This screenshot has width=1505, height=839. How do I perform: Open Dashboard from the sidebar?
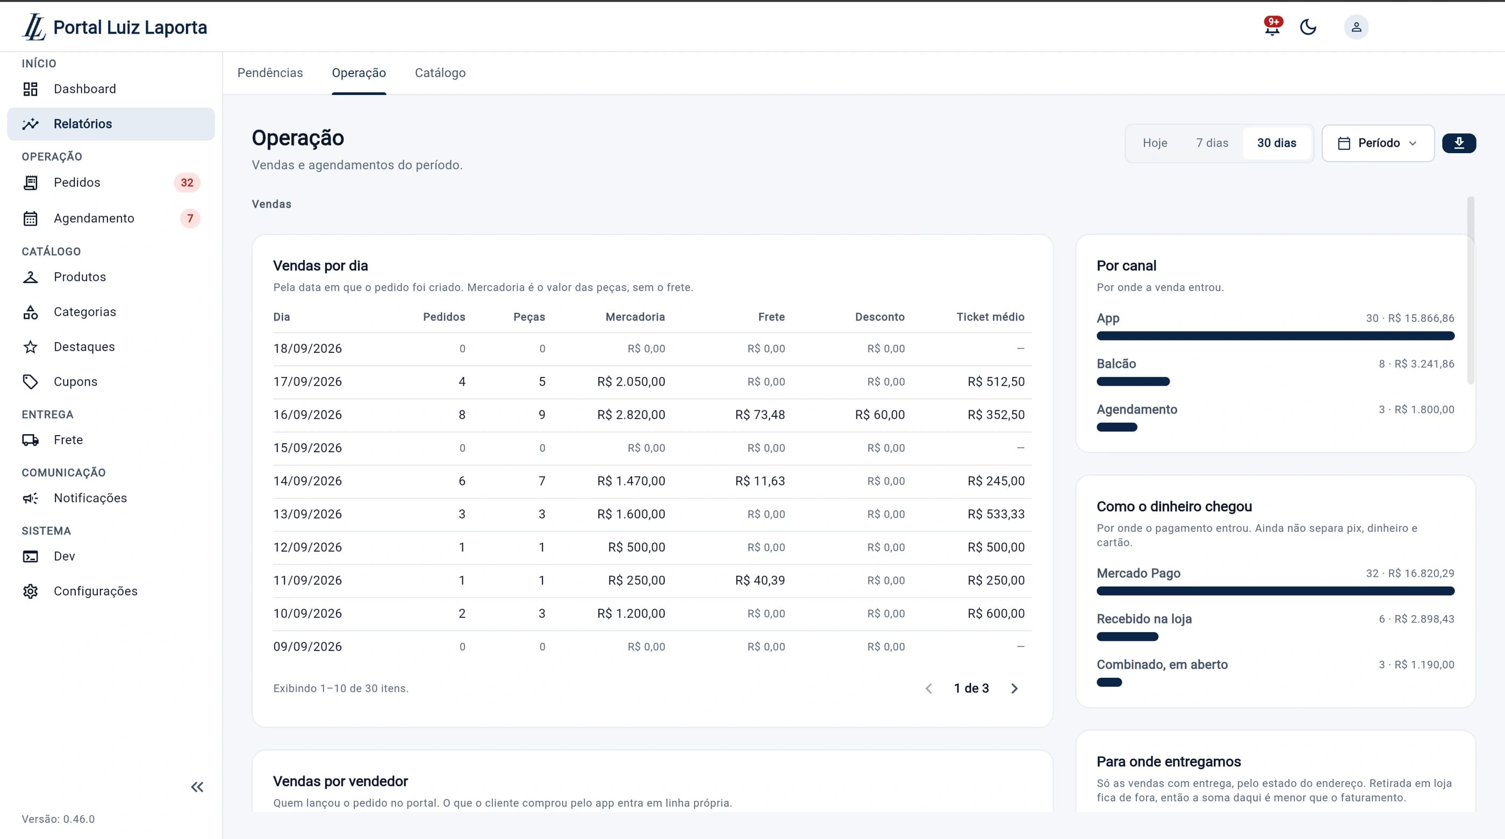coord(111,89)
